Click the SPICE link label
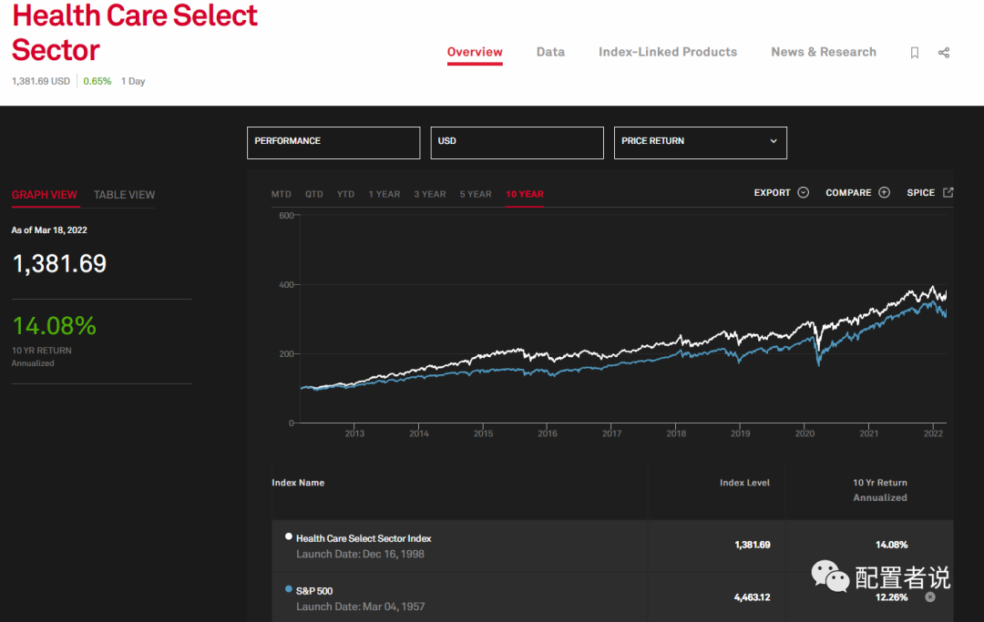The width and height of the screenshot is (984, 622). click(x=920, y=192)
